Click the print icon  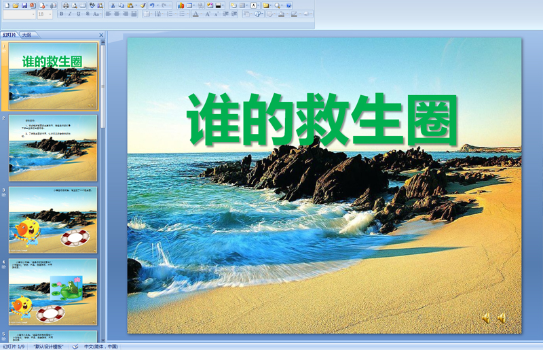click(66, 5)
